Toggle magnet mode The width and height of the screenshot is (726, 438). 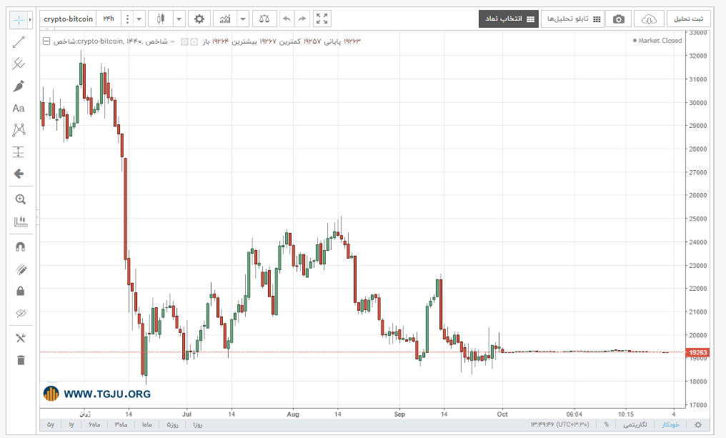(21, 247)
